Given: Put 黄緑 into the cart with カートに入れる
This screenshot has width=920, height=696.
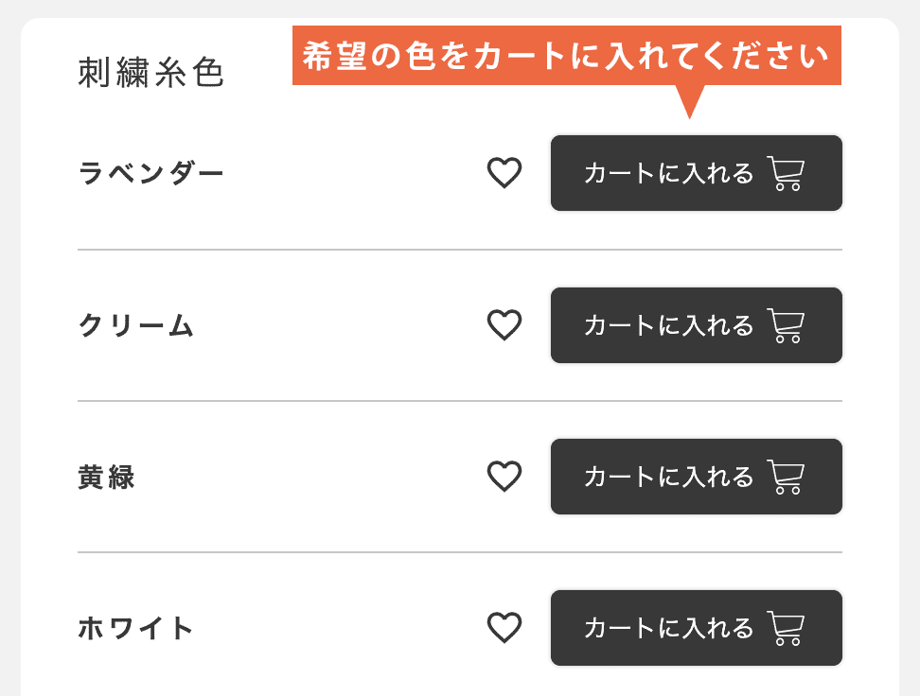Looking at the screenshot, I should click(x=668, y=477).
